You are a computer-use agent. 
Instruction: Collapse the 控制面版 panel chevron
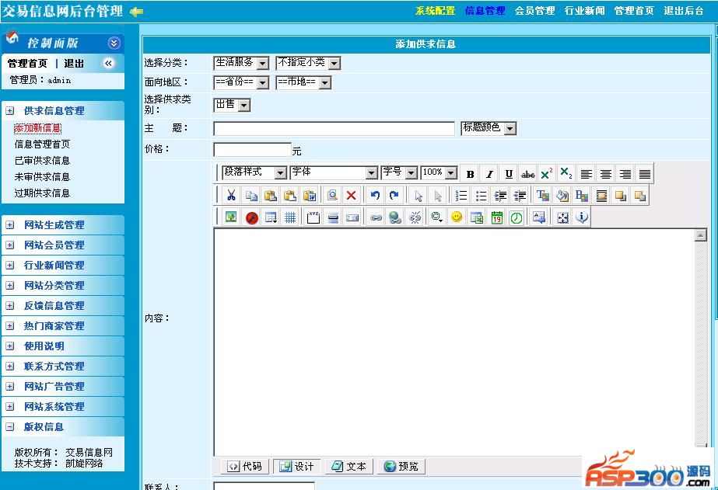(114, 43)
